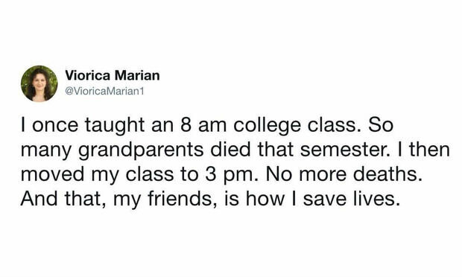Click the words "save lives"
The width and height of the screenshot is (462, 277).
[x=351, y=200]
